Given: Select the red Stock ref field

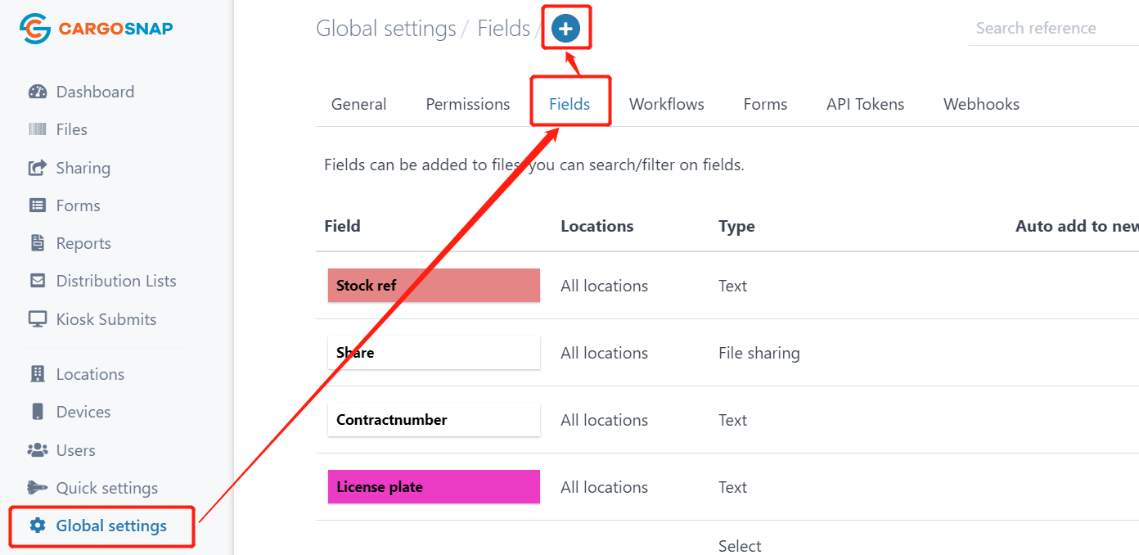Looking at the screenshot, I should tap(434, 285).
